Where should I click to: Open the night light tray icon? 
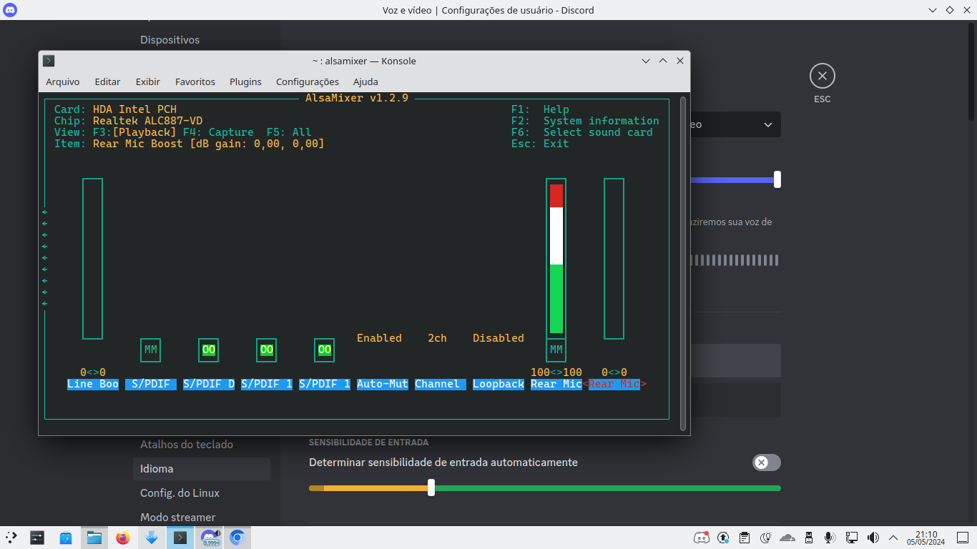tap(765, 538)
